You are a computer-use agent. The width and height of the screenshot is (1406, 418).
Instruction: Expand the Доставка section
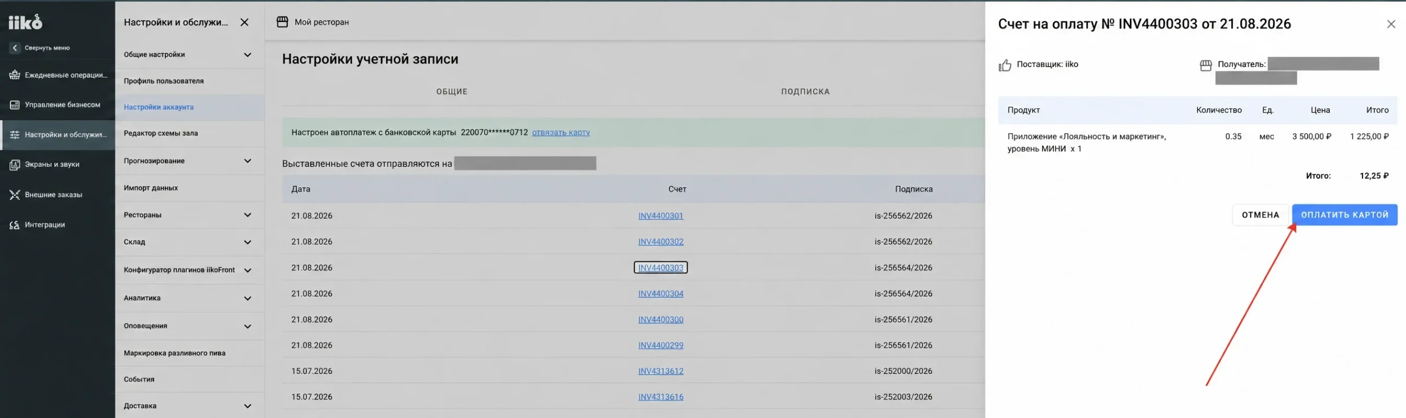coord(248,406)
